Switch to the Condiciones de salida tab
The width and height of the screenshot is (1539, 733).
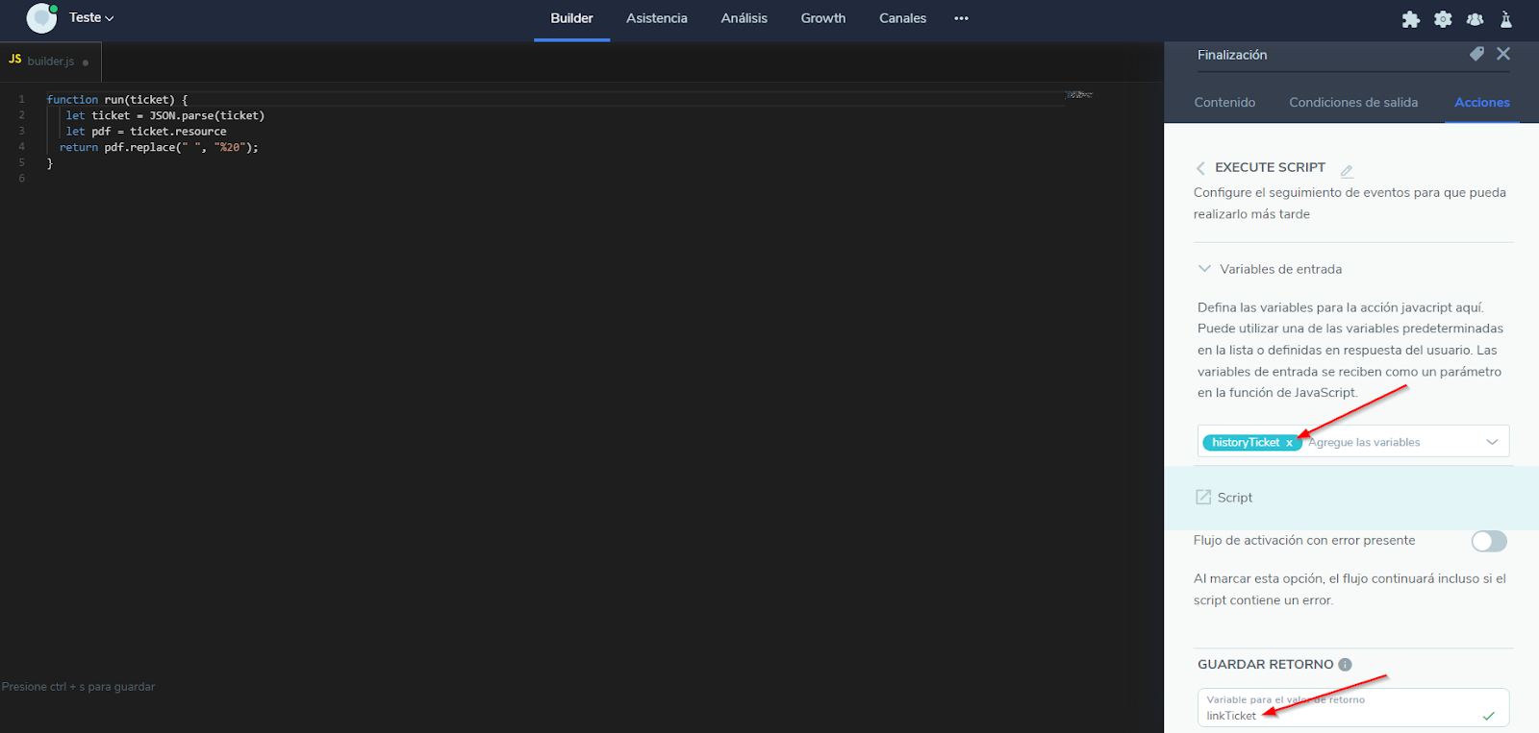point(1352,103)
